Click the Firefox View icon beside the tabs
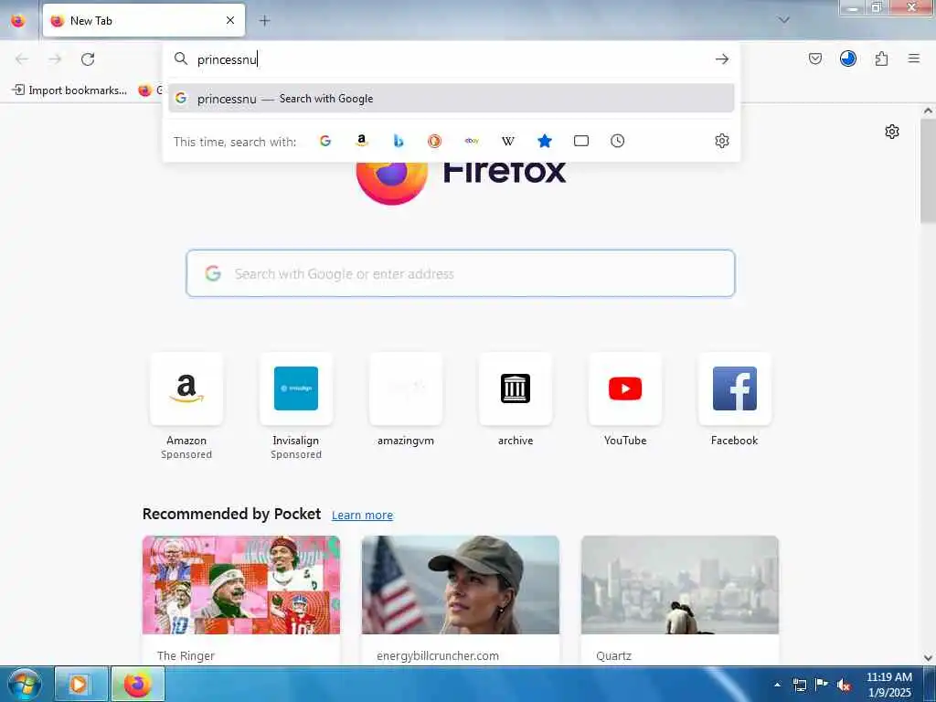This screenshot has width=936, height=702. point(18,20)
